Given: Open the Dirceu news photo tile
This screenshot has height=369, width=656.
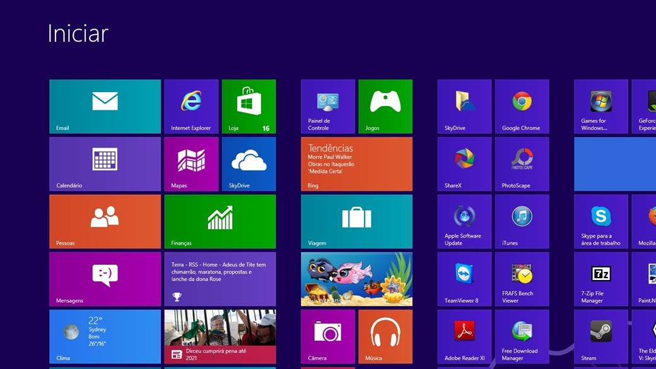Looking at the screenshot, I should 220,336.
